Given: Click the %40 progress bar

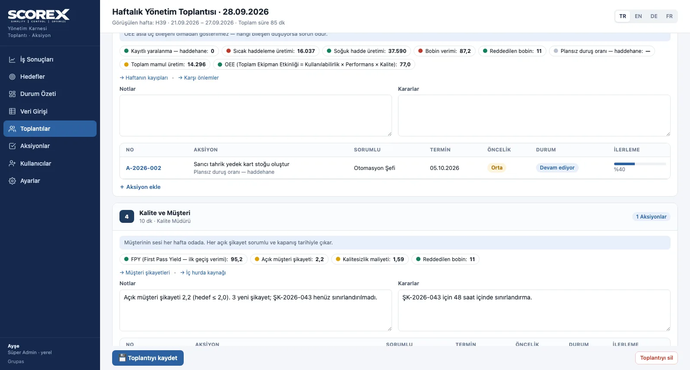Looking at the screenshot, I should pos(640,164).
